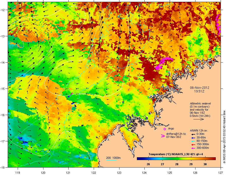The image size is (226, 175).
Task: Click the colorbar tick label 28
Action: (x=177, y=164)
